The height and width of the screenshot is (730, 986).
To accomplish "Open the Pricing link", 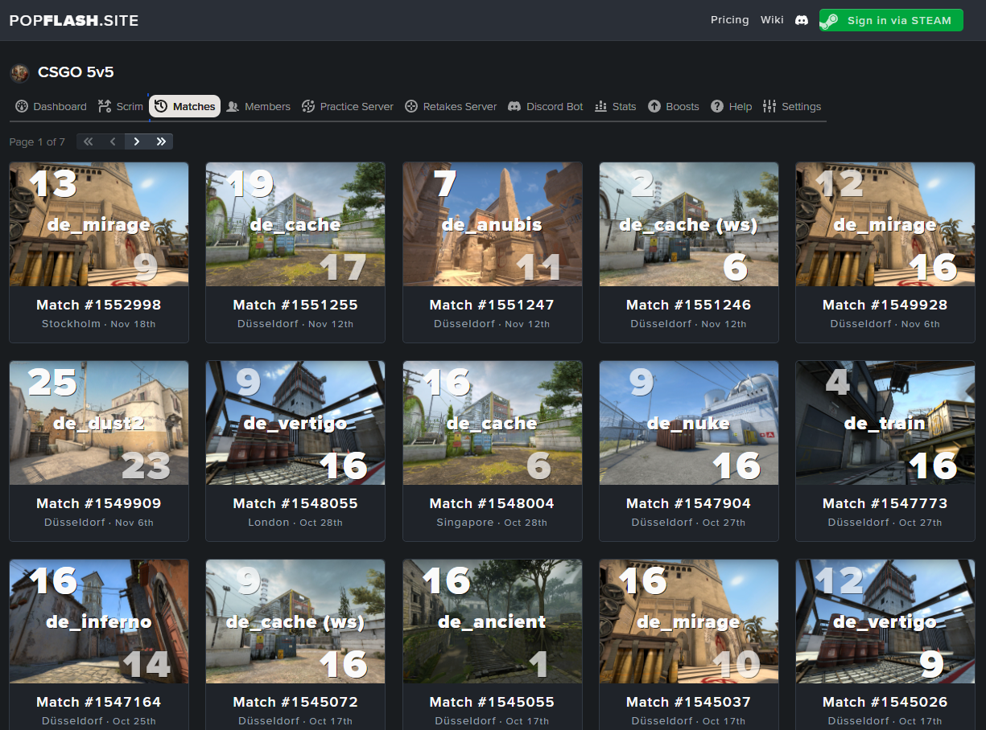I will click(729, 20).
